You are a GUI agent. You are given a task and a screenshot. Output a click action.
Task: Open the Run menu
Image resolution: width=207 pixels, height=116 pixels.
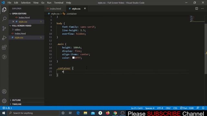coord(49,3)
